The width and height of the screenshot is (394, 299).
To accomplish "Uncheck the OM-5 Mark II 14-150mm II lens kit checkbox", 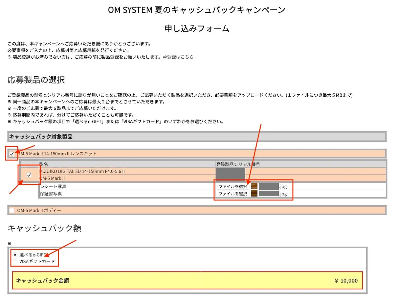I will pyautogui.click(x=12, y=154).
